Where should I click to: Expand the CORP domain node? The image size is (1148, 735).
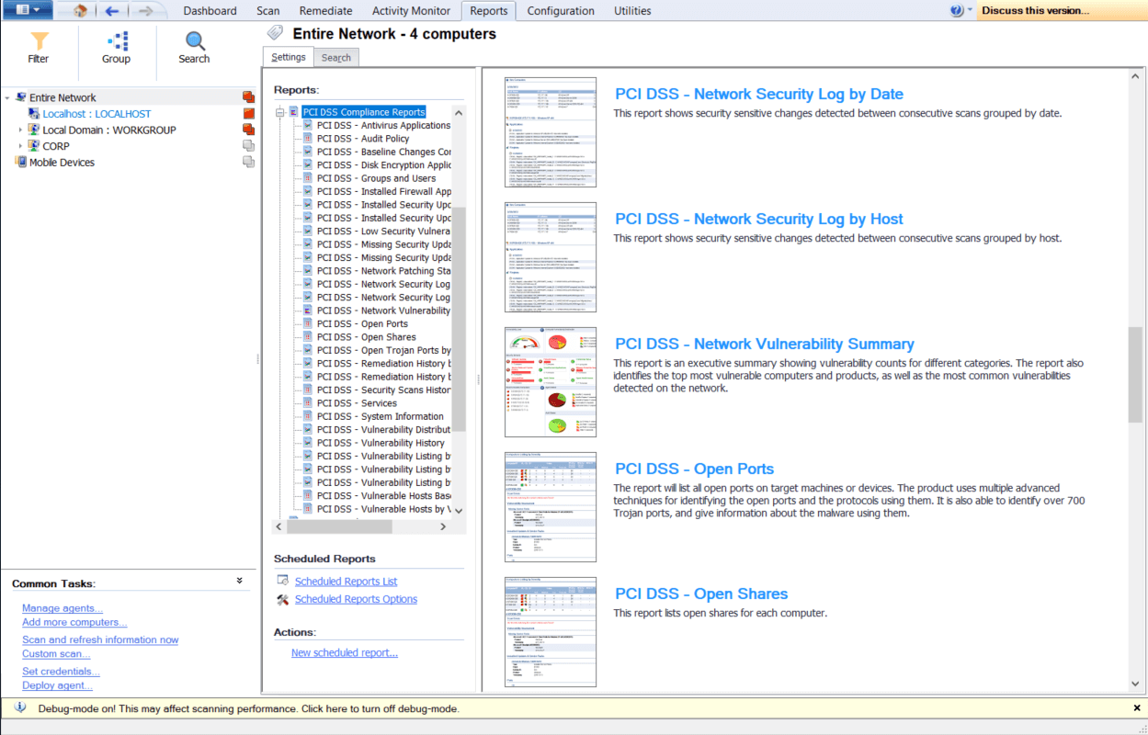click(21, 146)
